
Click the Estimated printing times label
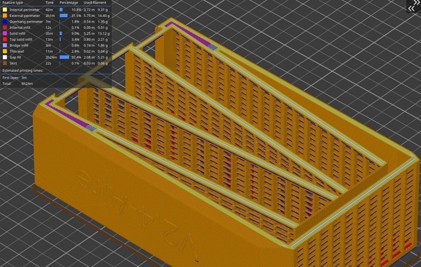click(23, 70)
